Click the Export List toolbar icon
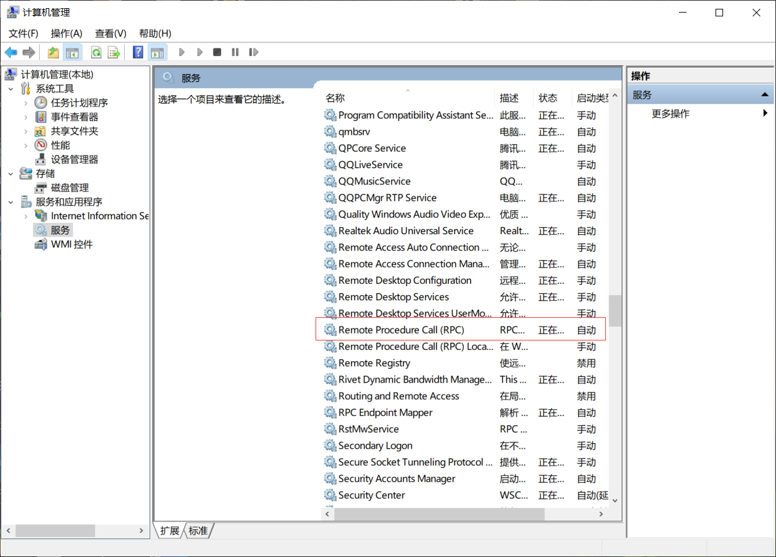This screenshot has width=776, height=557. click(x=114, y=52)
